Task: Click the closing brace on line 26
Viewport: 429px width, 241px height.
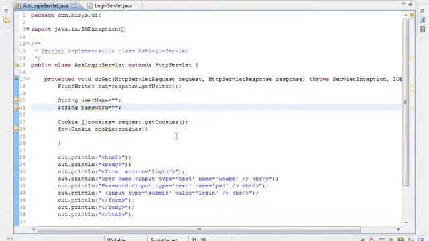Action: click(x=60, y=143)
